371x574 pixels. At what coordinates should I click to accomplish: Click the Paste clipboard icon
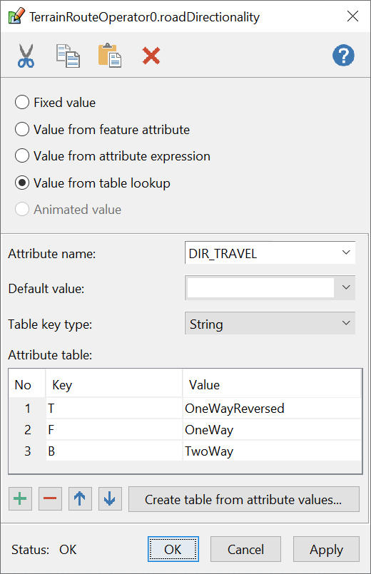(109, 56)
